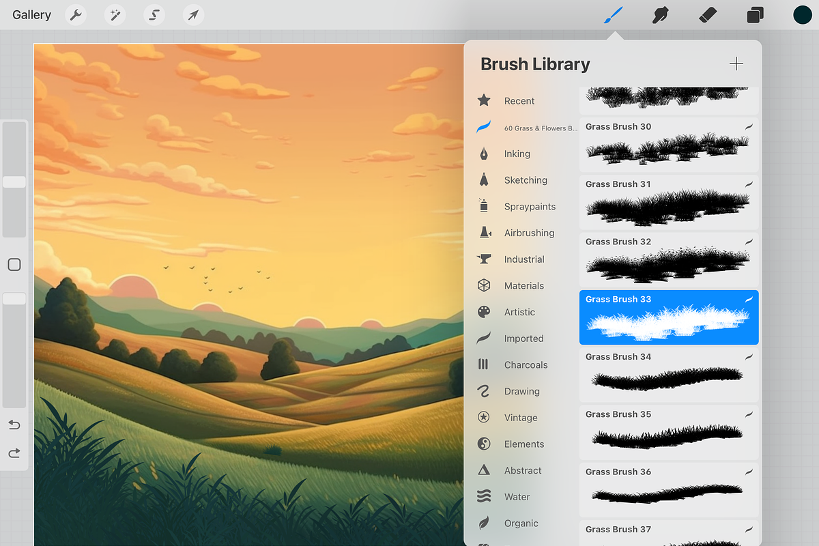The height and width of the screenshot is (546, 819).
Task: Open the Recent brush set star icon
Action: click(484, 100)
